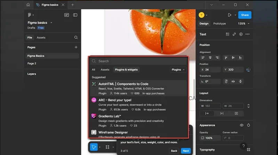Image resolution: width=278 pixels, height=155 pixels.
Task: Click Back in the tutorial tooltip
Action: click(x=174, y=151)
